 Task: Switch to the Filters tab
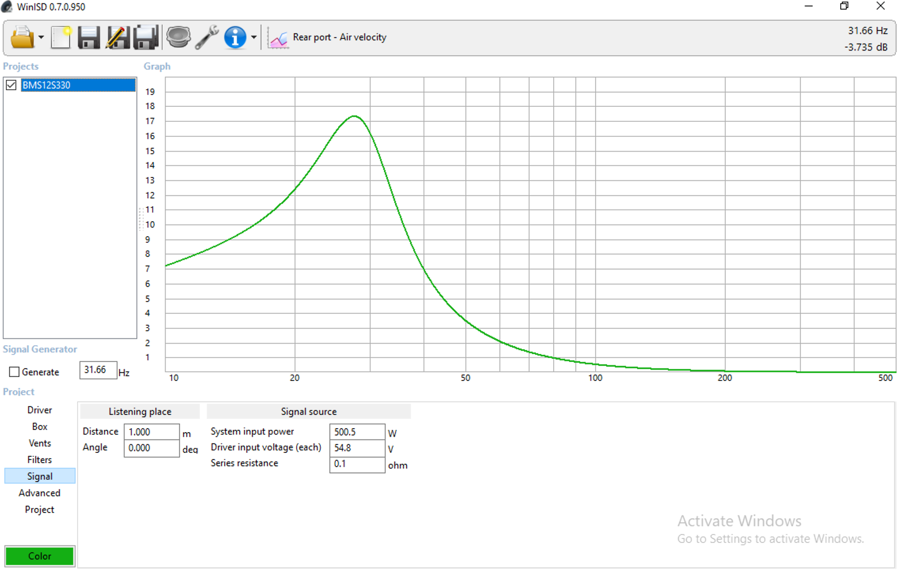click(40, 460)
